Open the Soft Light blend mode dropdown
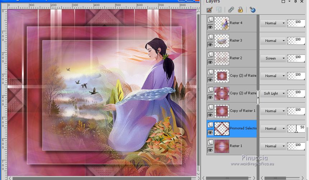This screenshot has width=309, height=180. point(273,93)
